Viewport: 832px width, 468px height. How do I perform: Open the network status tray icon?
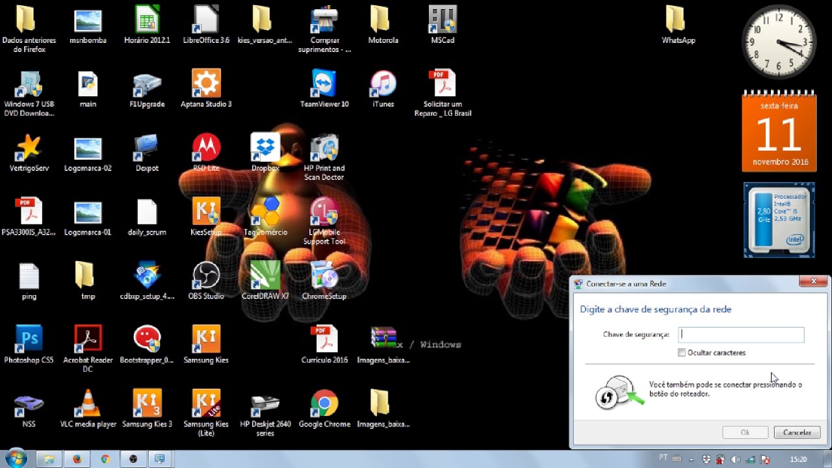click(750, 460)
